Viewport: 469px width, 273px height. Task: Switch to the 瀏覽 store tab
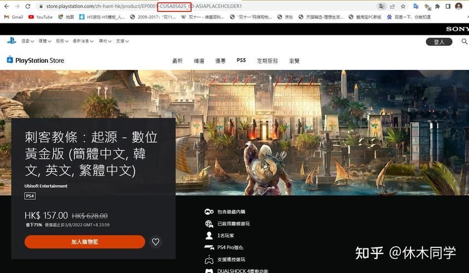pos(294,61)
